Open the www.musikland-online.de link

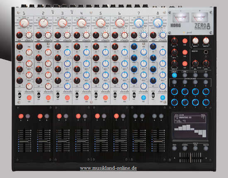coord(108,168)
